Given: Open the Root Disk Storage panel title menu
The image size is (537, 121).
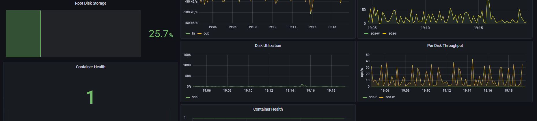Looking at the screenshot, I should pos(90,3).
